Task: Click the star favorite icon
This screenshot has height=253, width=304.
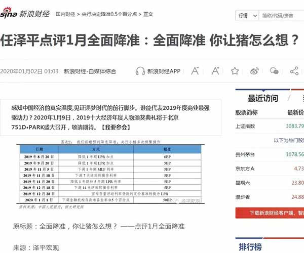Action: click(x=235, y=71)
